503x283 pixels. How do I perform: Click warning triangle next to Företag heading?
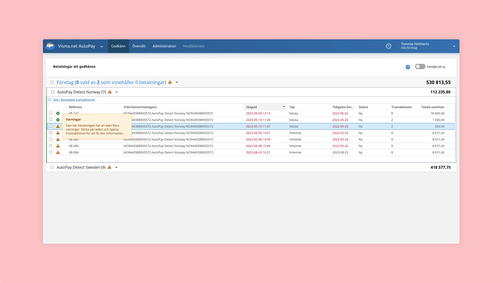(x=170, y=82)
